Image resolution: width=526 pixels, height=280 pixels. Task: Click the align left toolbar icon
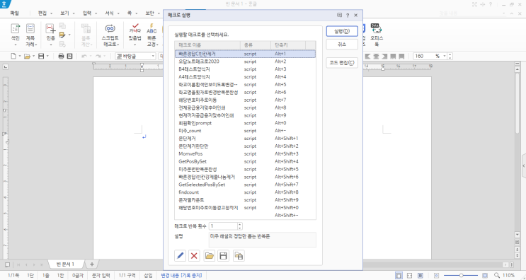click(368, 57)
